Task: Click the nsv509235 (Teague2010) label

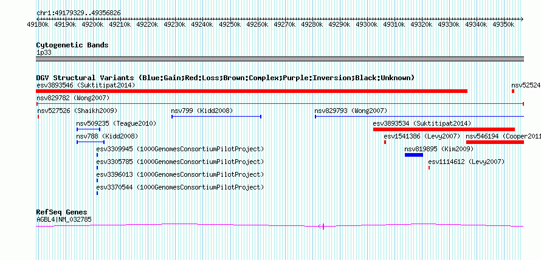Action: [116, 123]
